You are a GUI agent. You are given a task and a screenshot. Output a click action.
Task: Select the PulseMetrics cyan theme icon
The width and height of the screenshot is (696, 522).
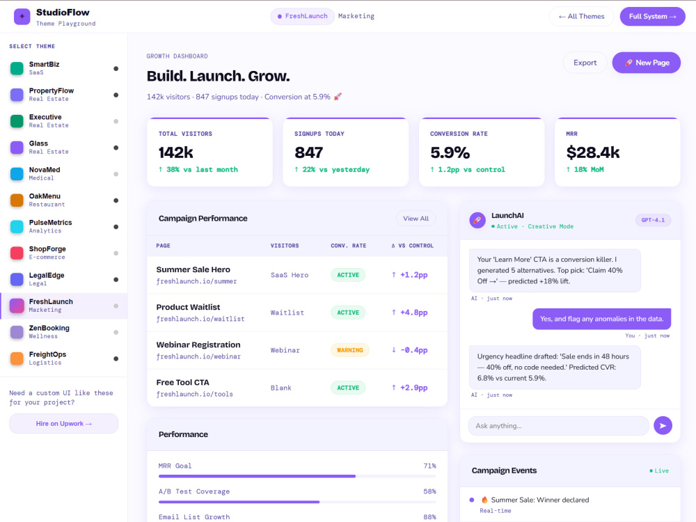17,226
